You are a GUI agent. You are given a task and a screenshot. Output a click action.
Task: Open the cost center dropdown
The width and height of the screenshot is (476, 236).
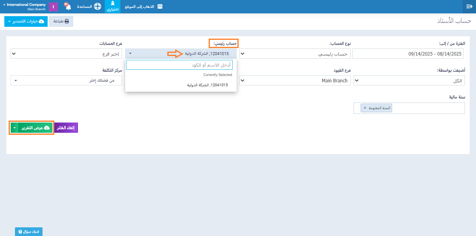pyautogui.click(x=67, y=80)
